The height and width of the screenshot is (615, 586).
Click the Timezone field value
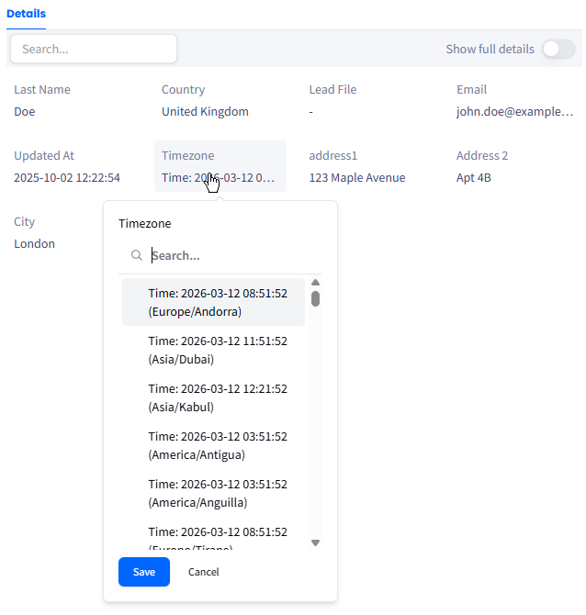pos(218,178)
